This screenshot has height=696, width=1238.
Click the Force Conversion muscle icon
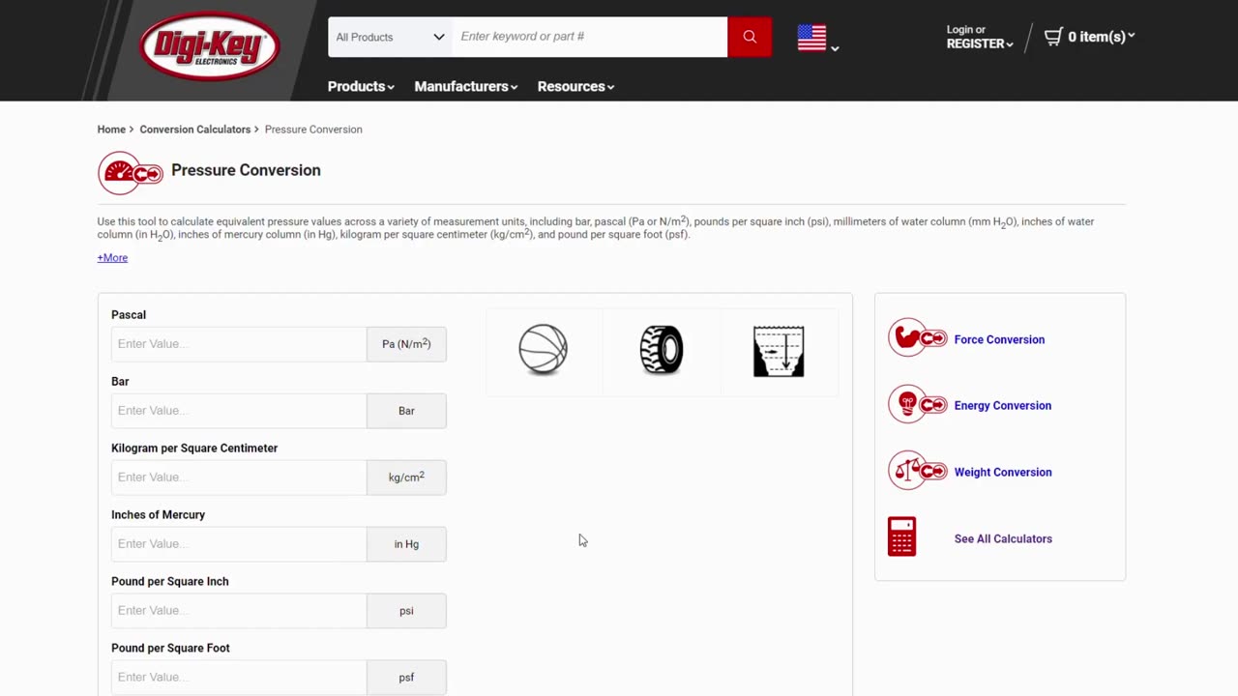point(918,338)
